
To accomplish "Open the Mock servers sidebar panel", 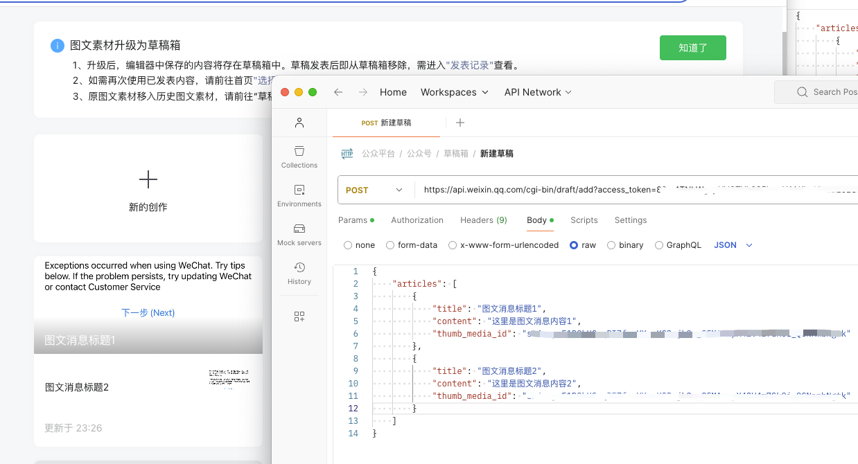I will click(x=299, y=235).
